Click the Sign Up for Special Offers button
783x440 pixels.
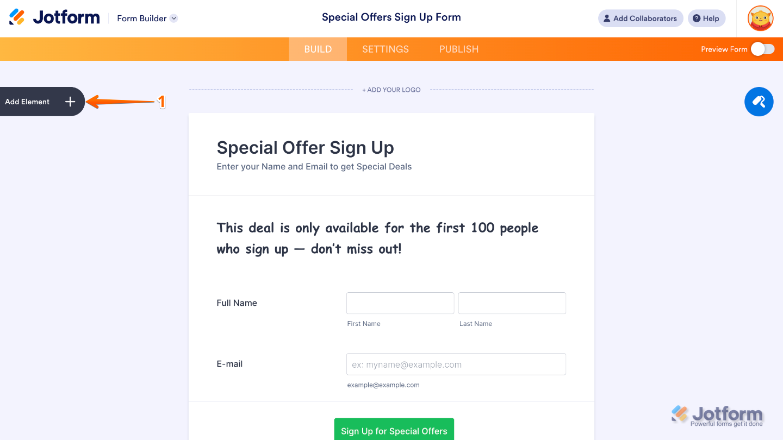click(394, 431)
